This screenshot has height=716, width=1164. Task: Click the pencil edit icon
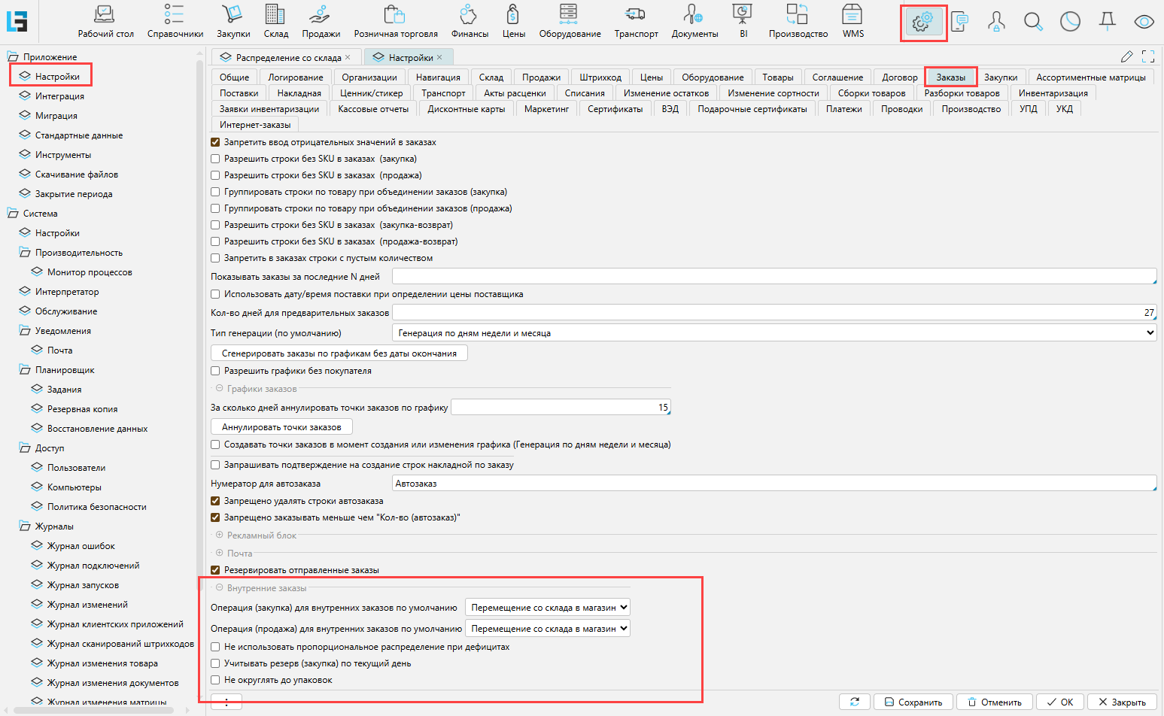(x=1126, y=56)
